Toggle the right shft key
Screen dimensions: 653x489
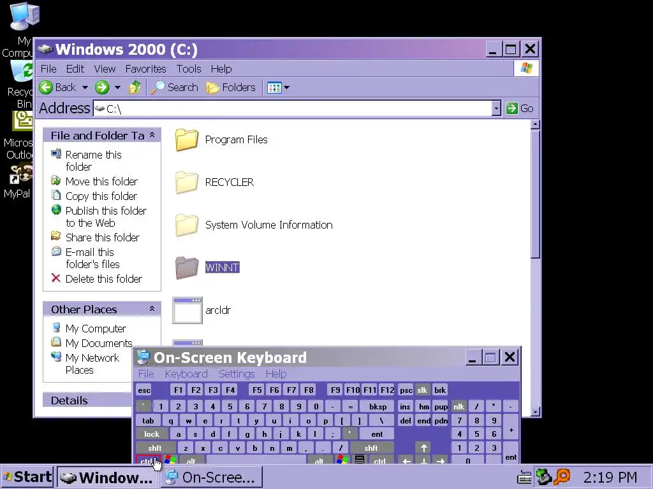coord(371,448)
